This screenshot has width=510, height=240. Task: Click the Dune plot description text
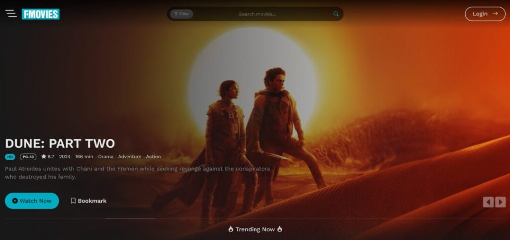(x=137, y=173)
